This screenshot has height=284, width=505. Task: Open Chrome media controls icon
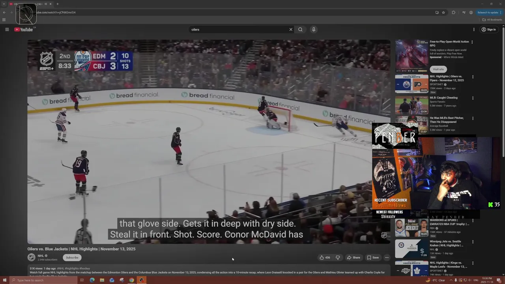(x=464, y=12)
